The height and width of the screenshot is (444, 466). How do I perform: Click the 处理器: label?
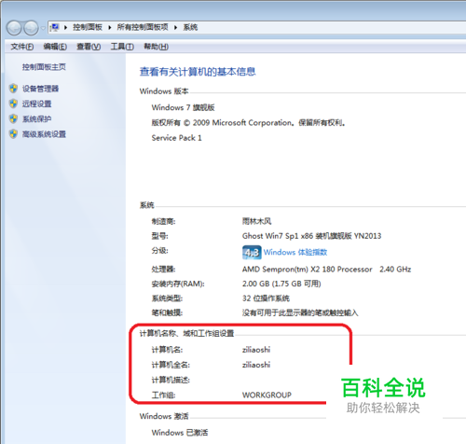(163, 270)
